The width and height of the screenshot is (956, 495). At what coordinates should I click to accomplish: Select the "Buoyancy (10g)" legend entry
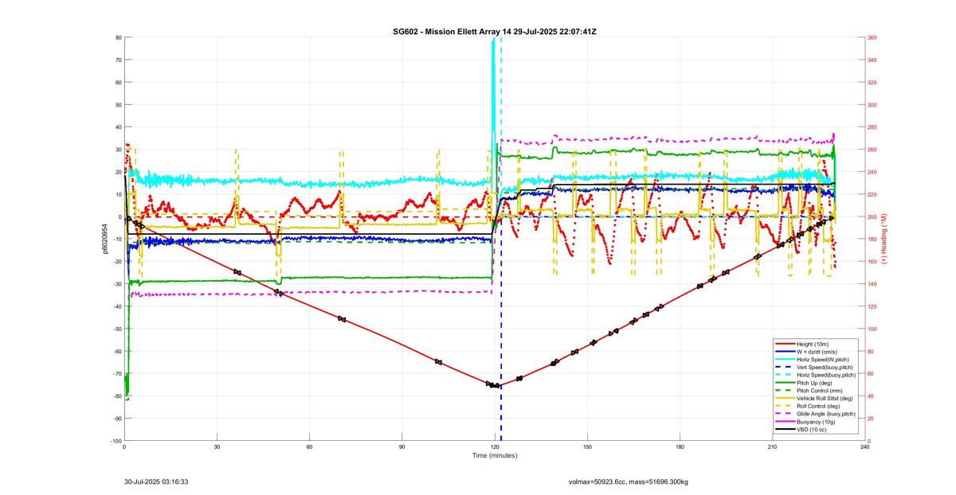pos(816,422)
